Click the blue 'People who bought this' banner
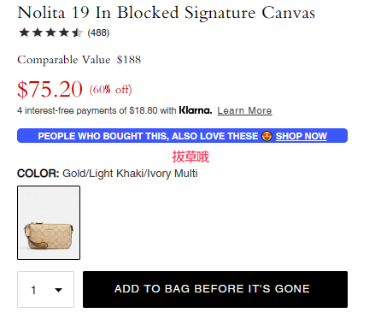 (x=182, y=136)
